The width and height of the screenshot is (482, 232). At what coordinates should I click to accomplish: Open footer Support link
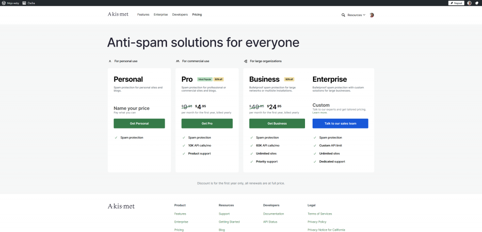[224, 214]
